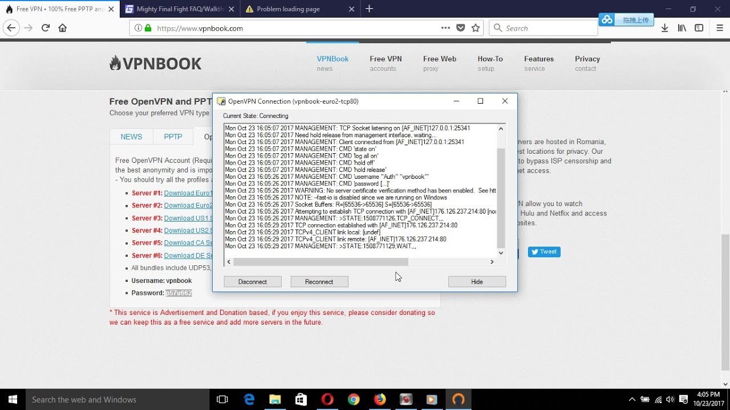
Task: Show hidden system tray icons
Action: (x=632, y=399)
